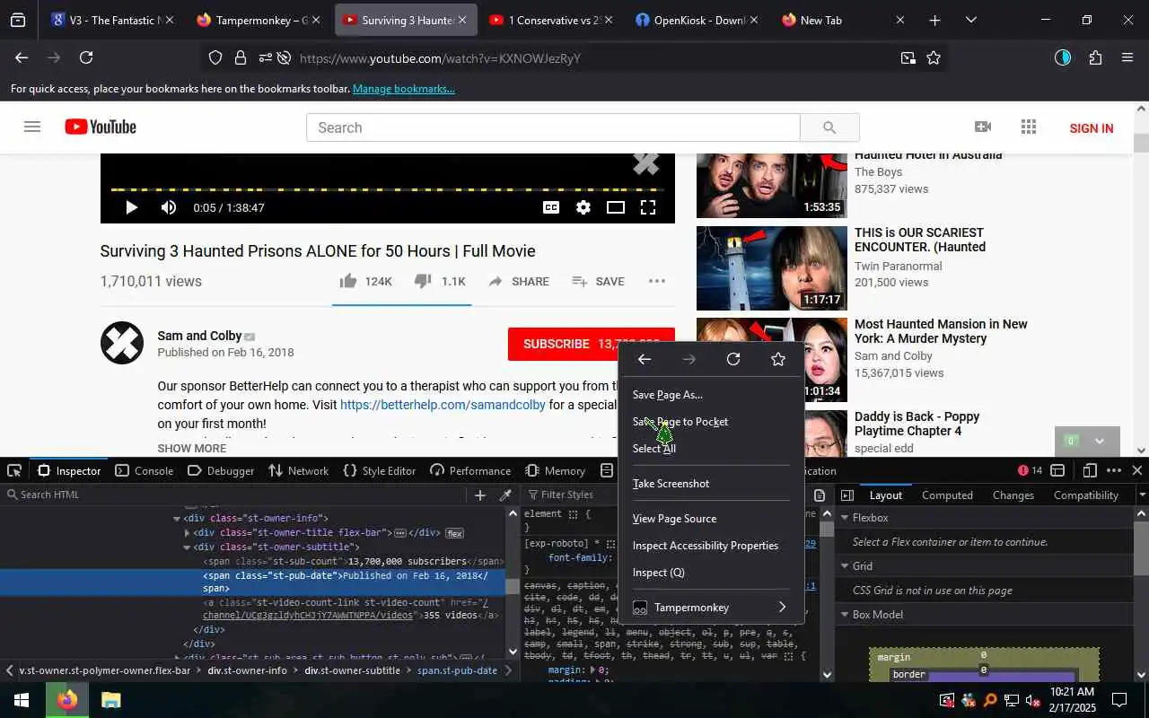
Task: Toggle the dark mode extension icon in toolbar
Action: point(1063,57)
